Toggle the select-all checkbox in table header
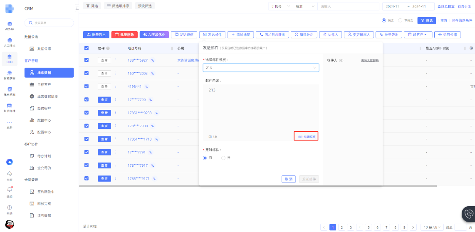Viewport: 475px width, 232px height. [x=87, y=48]
